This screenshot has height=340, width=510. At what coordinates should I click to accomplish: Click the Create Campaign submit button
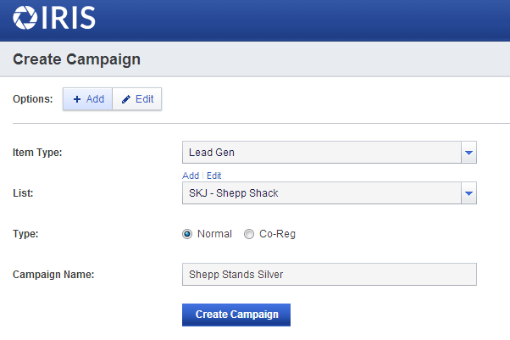point(236,315)
